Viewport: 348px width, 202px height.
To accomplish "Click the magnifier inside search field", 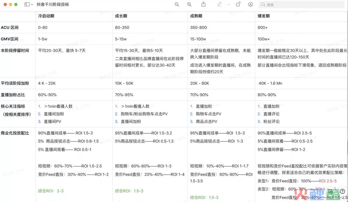I will (x=263, y=5).
